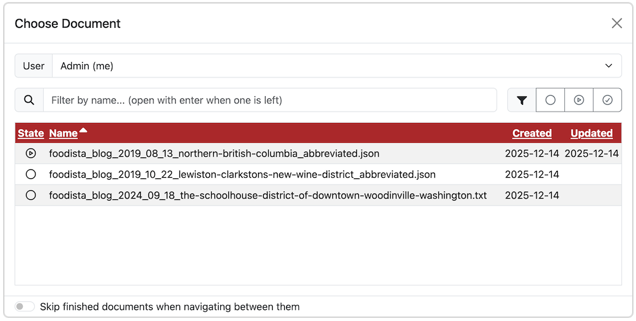Image resolution: width=636 pixels, height=321 pixels.
Task: Focus the Filter by name input field
Action: (269, 100)
